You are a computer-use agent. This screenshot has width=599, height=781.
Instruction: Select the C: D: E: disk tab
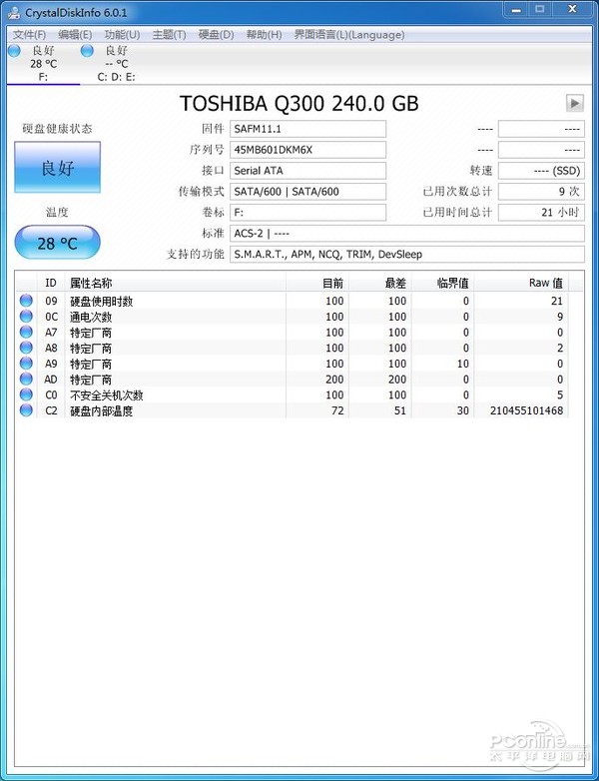(116, 64)
